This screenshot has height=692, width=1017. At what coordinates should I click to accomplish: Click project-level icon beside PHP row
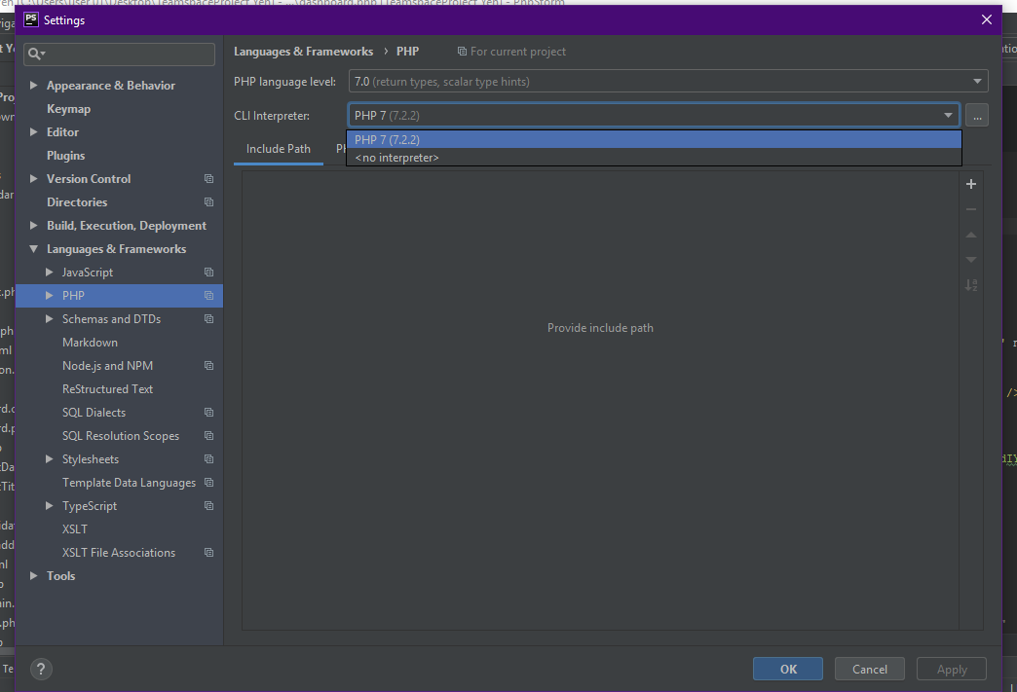[x=208, y=296]
